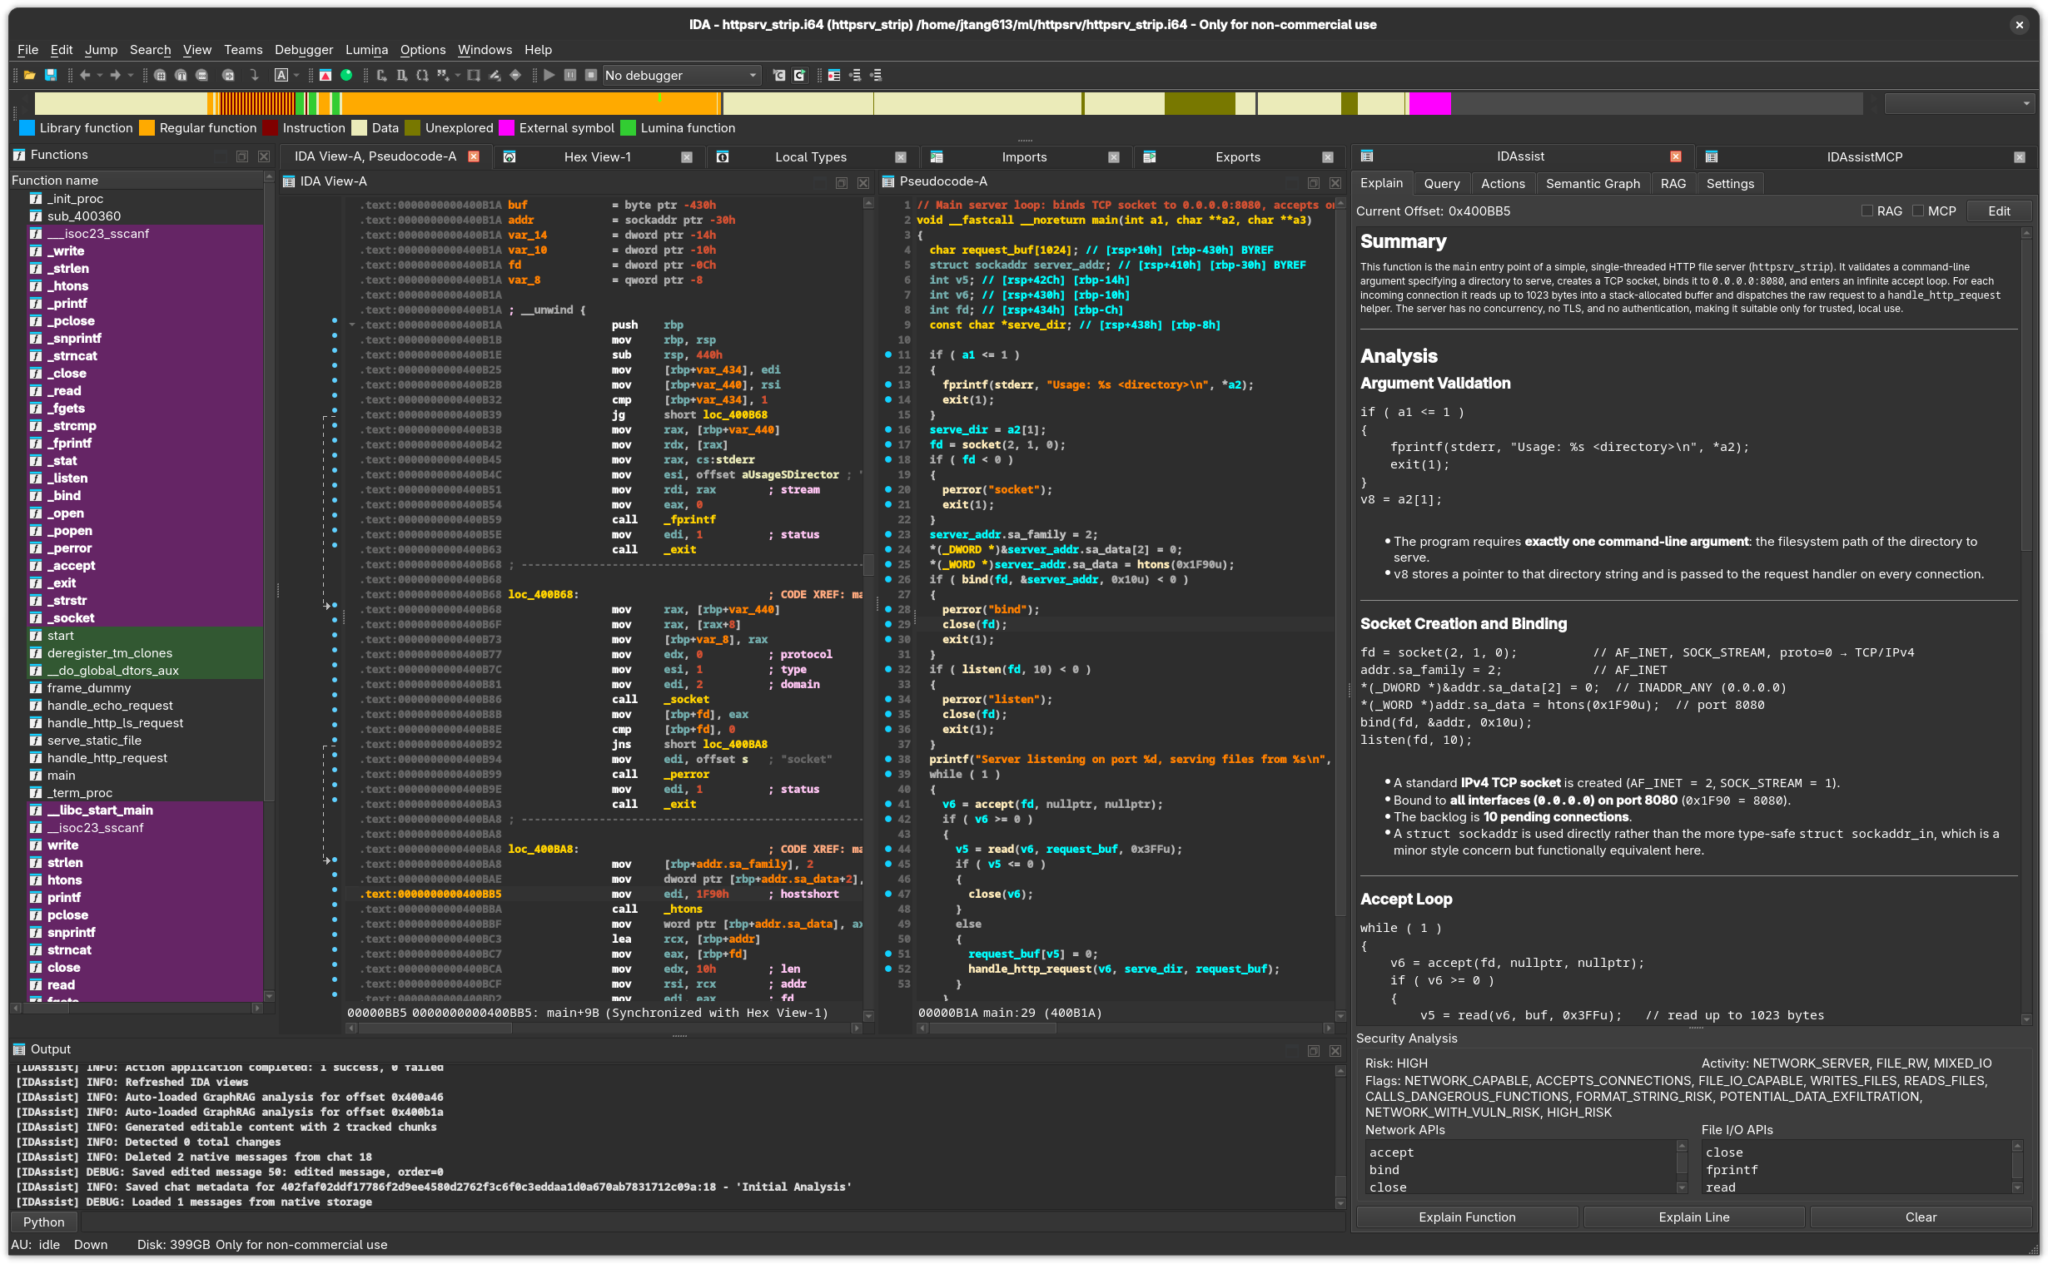
Task: Open the back-arrow history dropdown
Action: [x=100, y=76]
